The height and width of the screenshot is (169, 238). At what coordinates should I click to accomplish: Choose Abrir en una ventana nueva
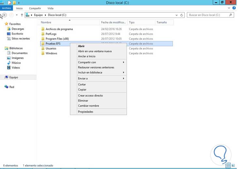pos(98,51)
